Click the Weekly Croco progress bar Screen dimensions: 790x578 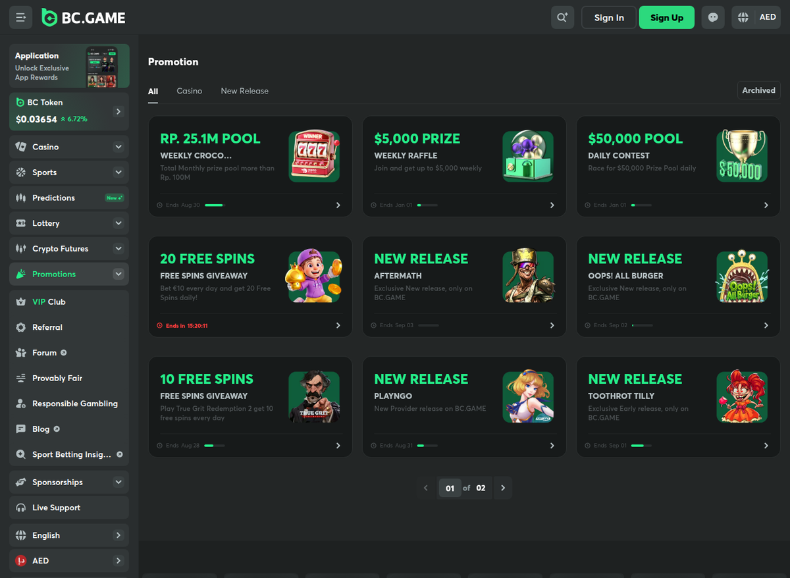(215, 205)
